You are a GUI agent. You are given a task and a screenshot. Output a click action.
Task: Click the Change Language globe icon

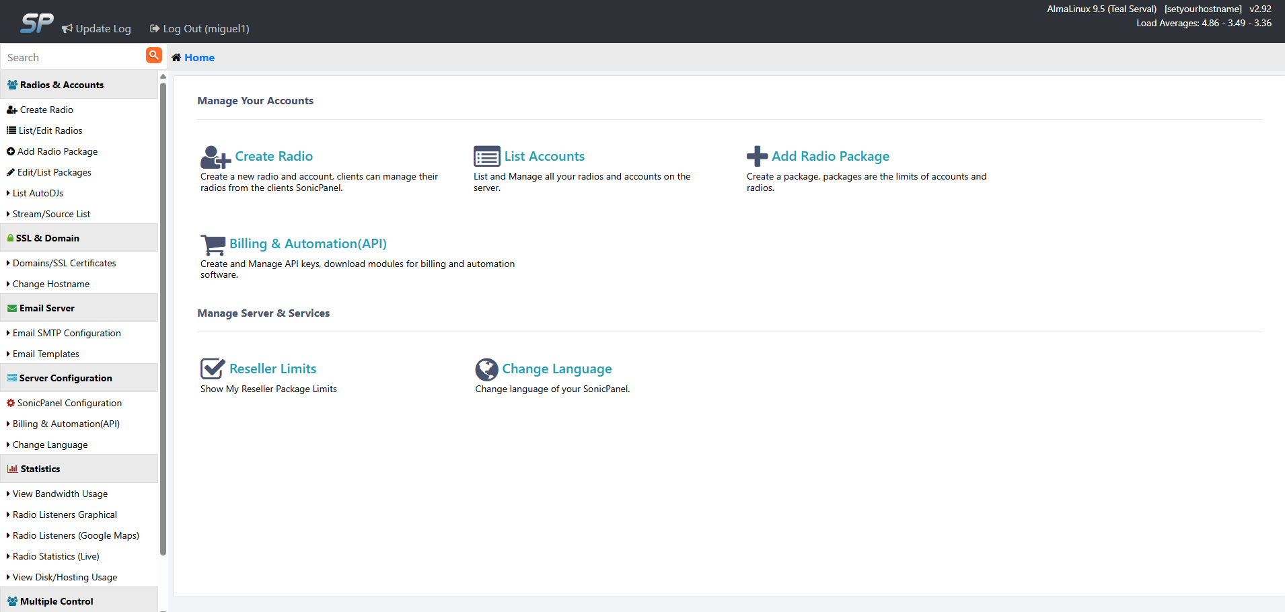point(486,369)
